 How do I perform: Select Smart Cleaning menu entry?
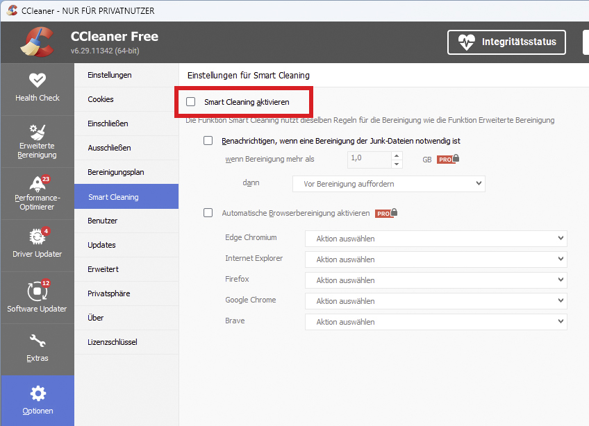point(126,196)
